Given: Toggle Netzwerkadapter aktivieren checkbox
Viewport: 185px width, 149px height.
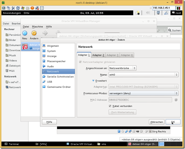Looking at the screenshot, I should tap(80, 62).
